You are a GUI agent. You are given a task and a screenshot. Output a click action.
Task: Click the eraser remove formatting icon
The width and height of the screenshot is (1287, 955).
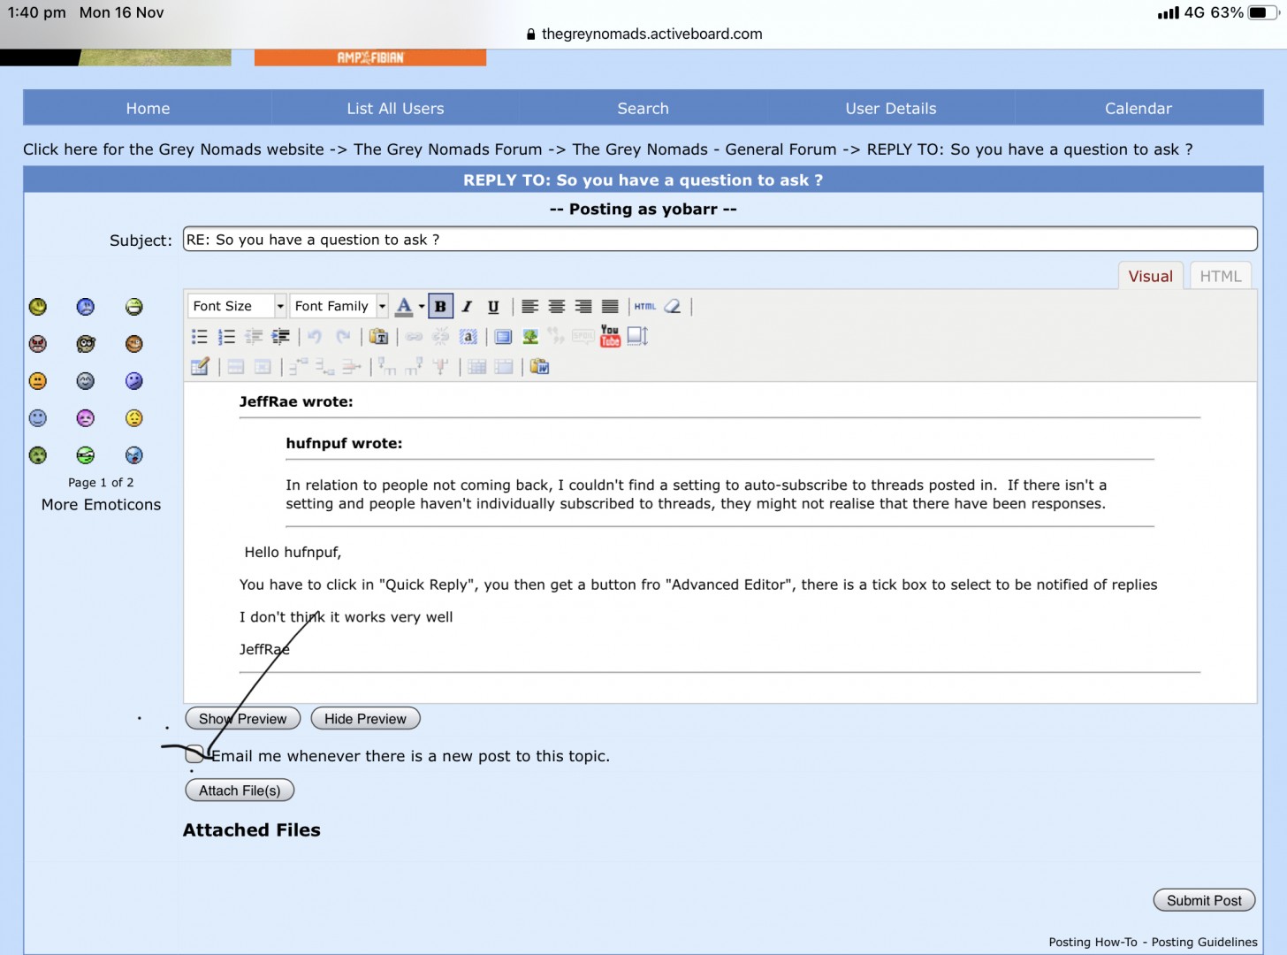tap(673, 307)
